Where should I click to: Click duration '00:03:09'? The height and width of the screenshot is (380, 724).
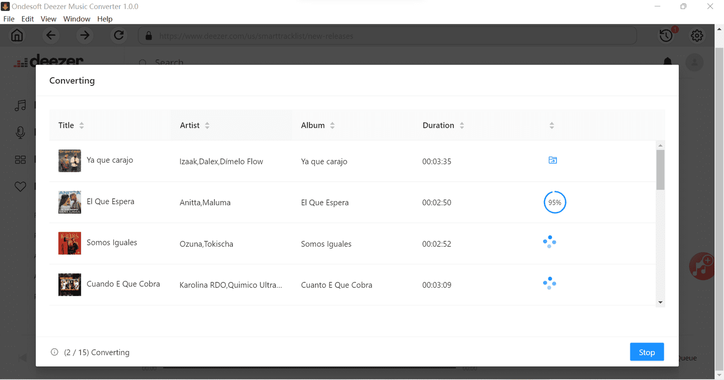point(437,285)
